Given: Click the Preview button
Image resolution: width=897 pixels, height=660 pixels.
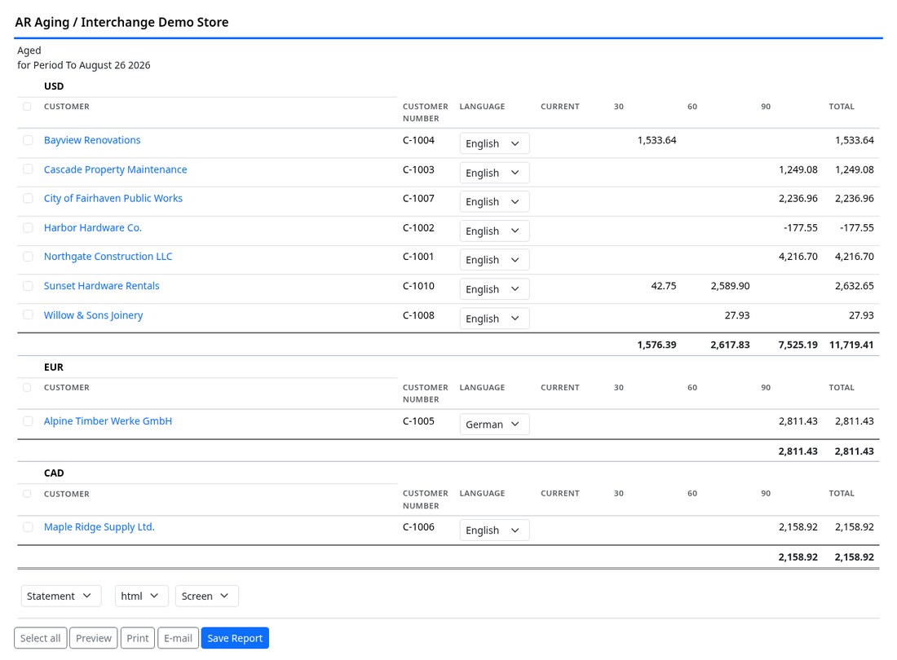Looking at the screenshot, I should coord(94,638).
